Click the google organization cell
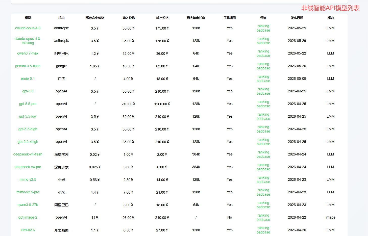368x236 pixels. (x=61, y=66)
